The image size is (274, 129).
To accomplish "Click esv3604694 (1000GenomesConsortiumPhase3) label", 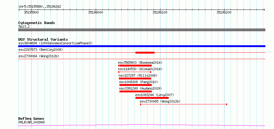I will pyautogui.click(x=55, y=43).
